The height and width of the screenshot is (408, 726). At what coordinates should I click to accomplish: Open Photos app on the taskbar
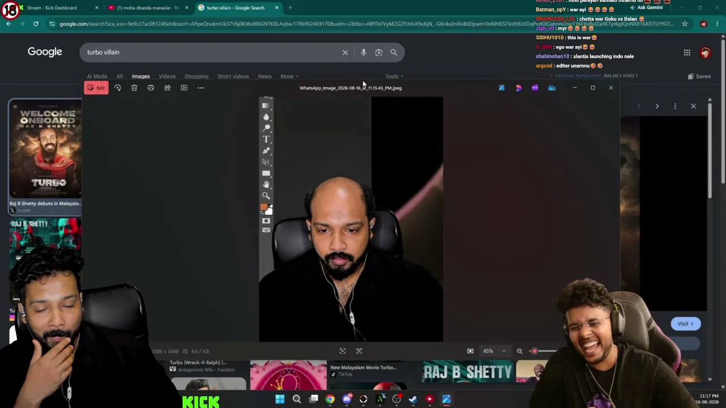pos(446,399)
